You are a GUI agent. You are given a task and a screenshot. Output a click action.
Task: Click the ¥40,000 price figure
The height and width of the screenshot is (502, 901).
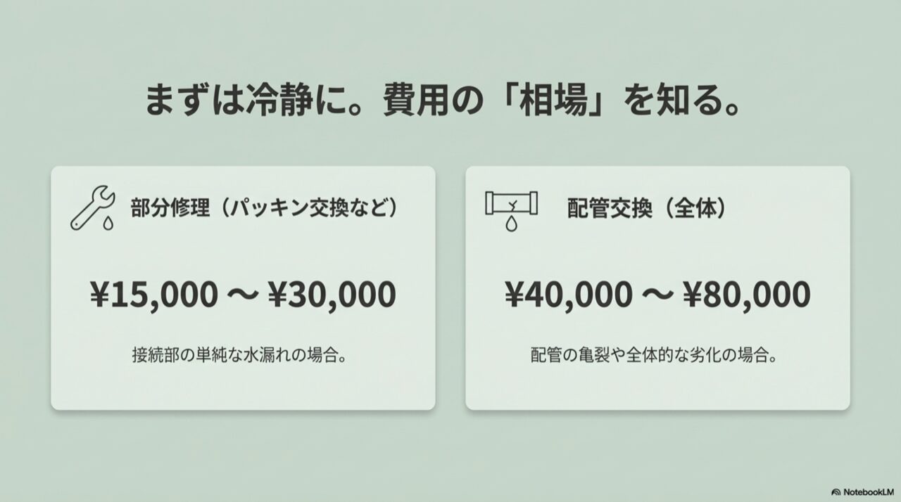(568, 295)
